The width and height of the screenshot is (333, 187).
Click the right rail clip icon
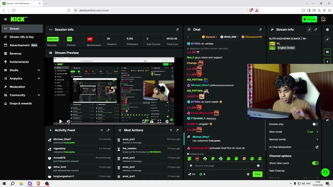click(x=327, y=52)
